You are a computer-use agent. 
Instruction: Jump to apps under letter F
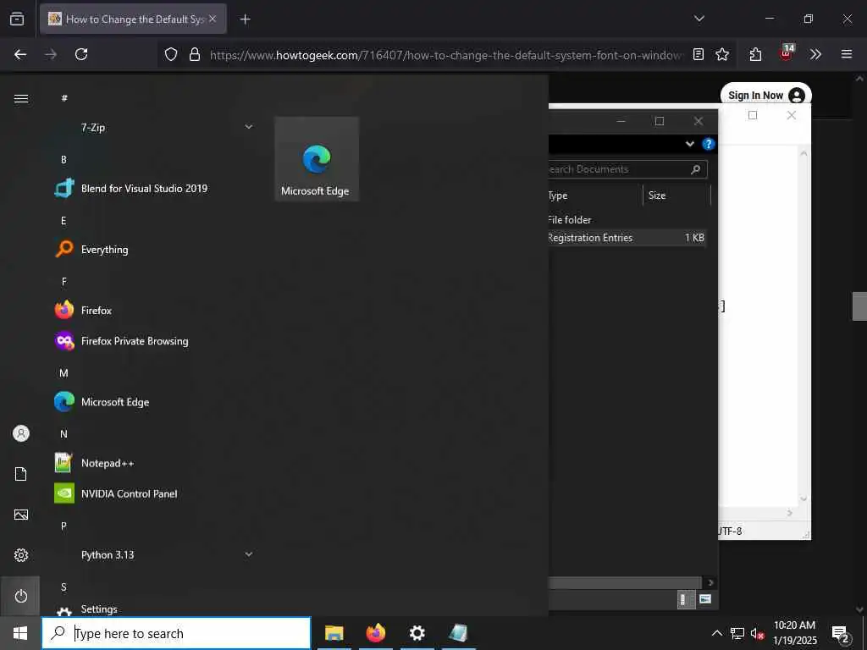coord(64,282)
